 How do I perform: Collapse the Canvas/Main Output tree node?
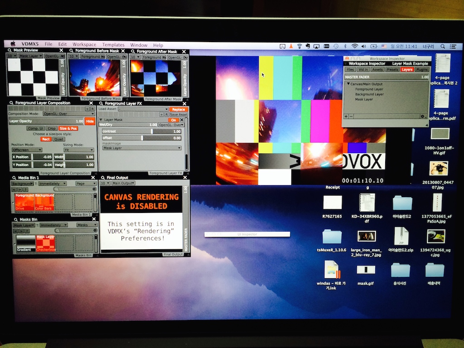(348, 84)
